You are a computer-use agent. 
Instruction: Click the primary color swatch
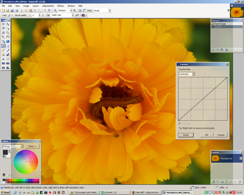[5, 152]
